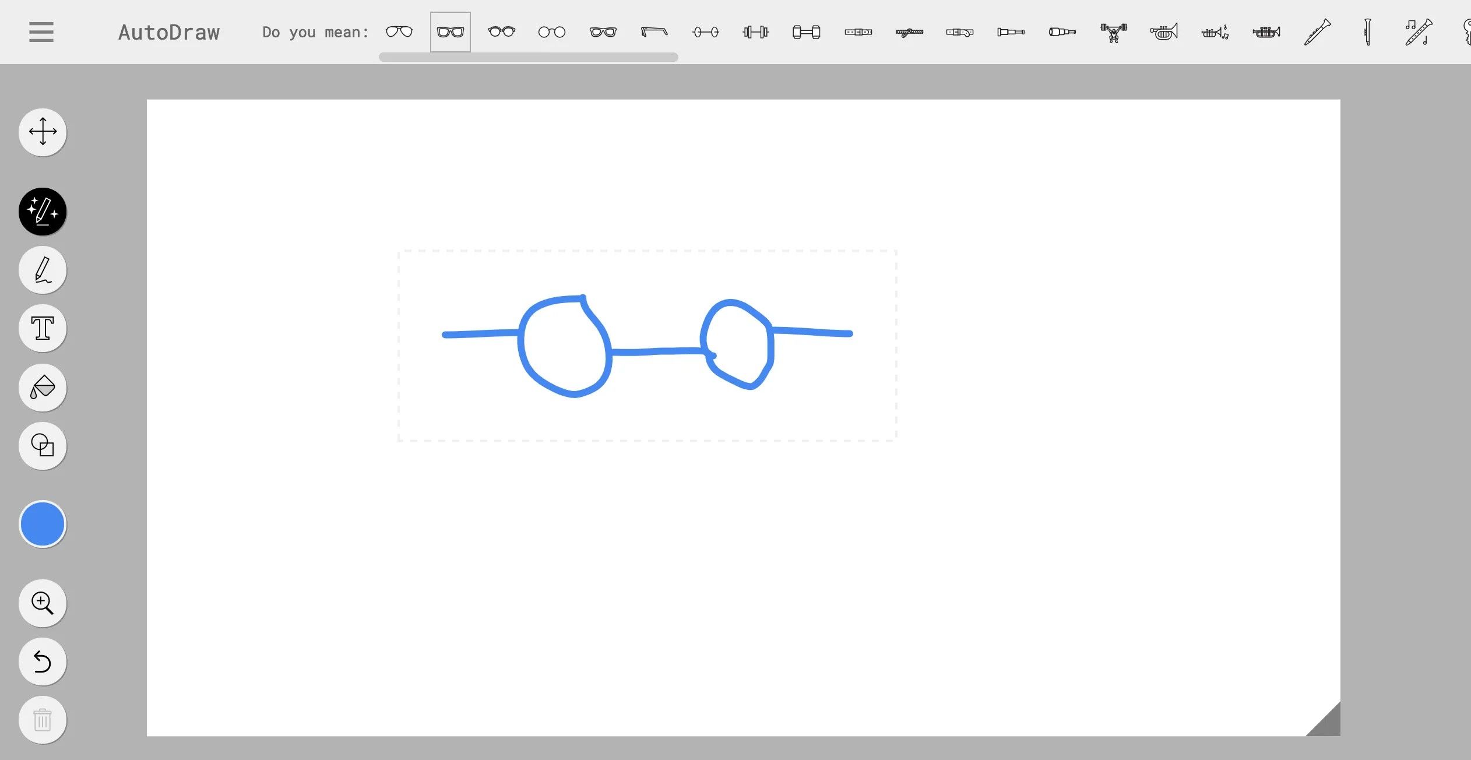The height and width of the screenshot is (760, 1471).
Task: Click the suggestions horizontal scrollbar
Action: 528,57
